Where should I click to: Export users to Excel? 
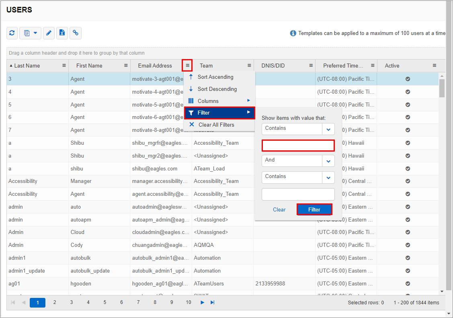point(62,33)
